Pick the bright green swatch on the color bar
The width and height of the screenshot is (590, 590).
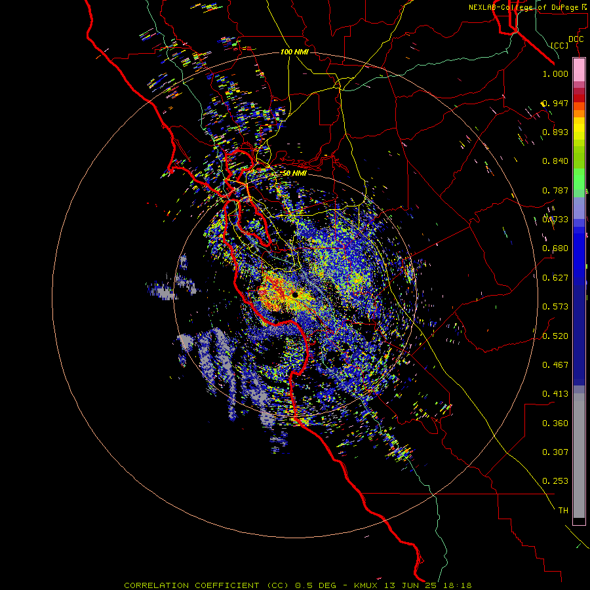tap(579, 179)
